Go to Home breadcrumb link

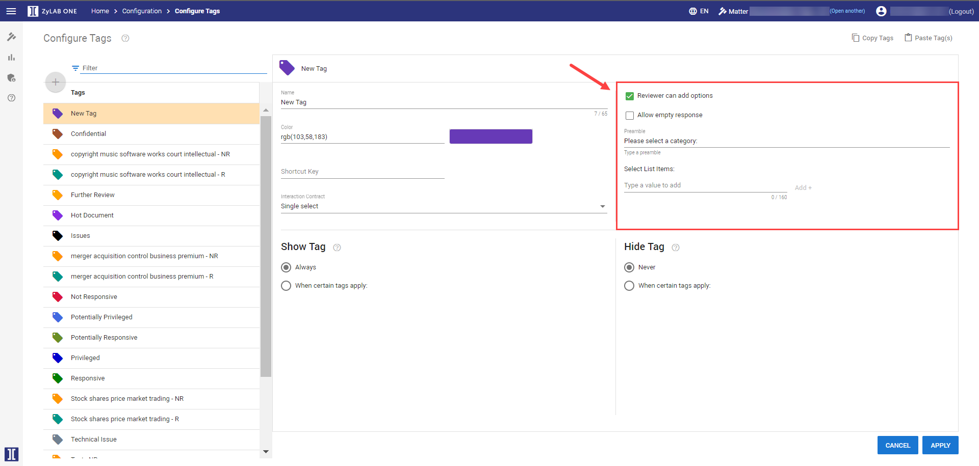tap(100, 11)
